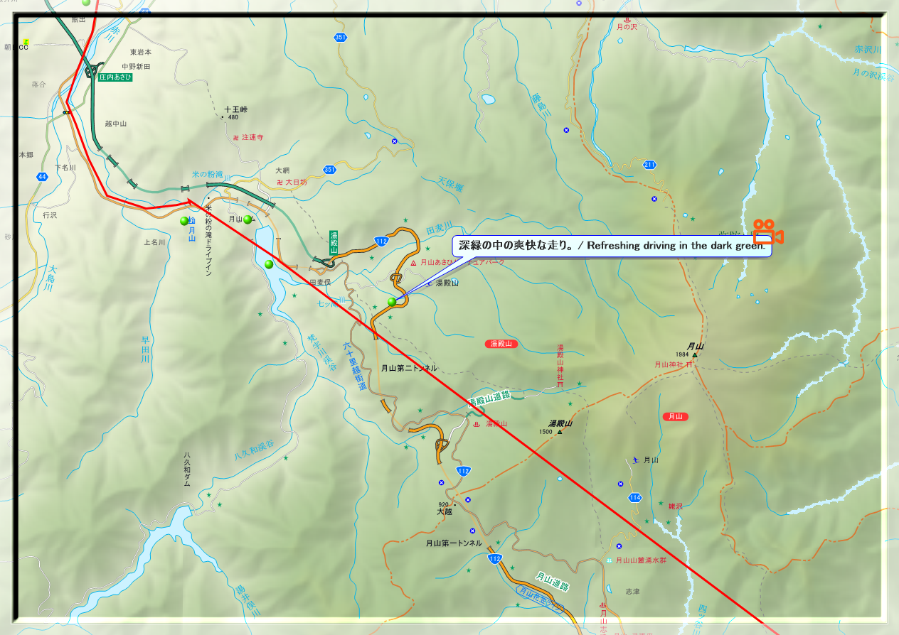Select the green marker on the blue reservoir
899x635 pixels.
(x=269, y=264)
